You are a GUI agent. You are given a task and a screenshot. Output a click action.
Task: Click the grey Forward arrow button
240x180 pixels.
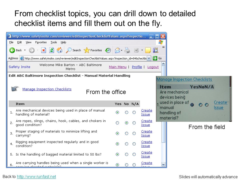coord(32,50)
